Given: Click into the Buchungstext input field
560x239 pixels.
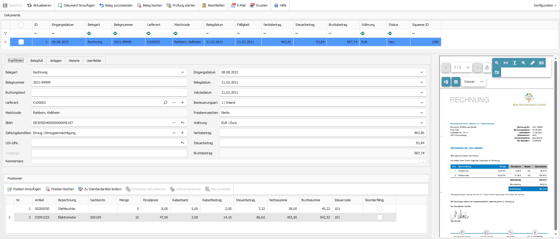Looking at the screenshot, I should 109,92.
